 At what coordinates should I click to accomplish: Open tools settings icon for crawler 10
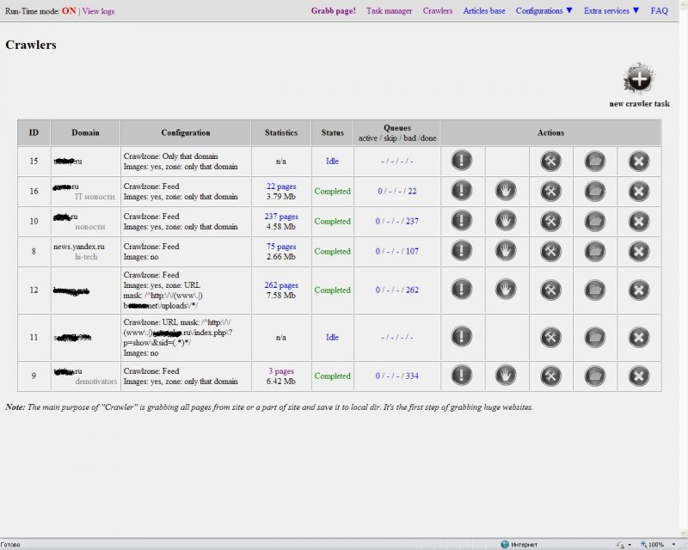(550, 221)
